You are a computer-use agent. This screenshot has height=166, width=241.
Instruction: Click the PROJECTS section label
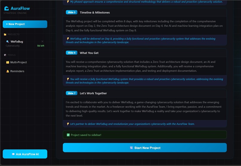(x=13, y=35)
